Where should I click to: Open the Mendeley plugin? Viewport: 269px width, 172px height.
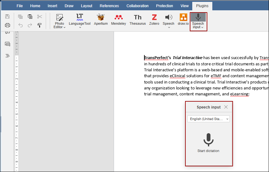119,19
